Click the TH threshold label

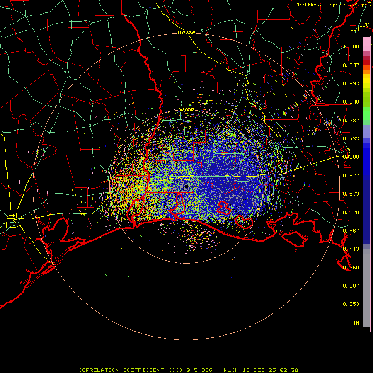pos(356,323)
